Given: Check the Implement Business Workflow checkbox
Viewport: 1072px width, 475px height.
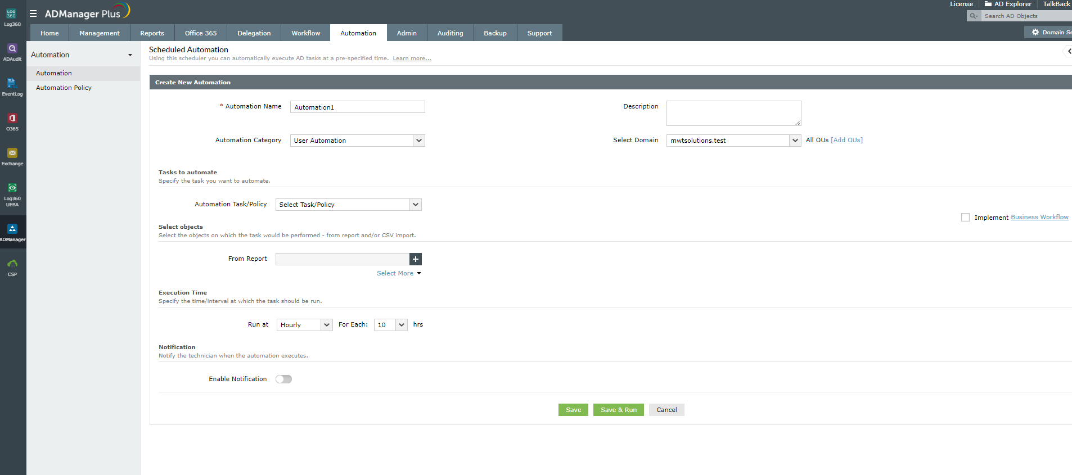Looking at the screenshot, I should (x=965, y=218).
